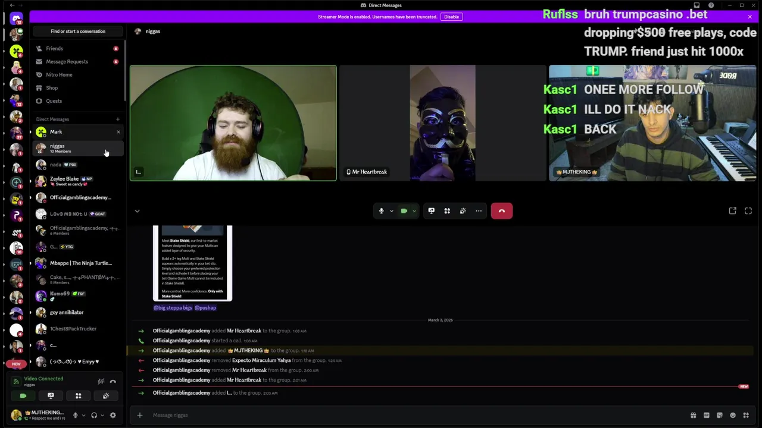
Task: Share screen in Video Connected panel
Action: pyautogui.click(x=51, y=396)
